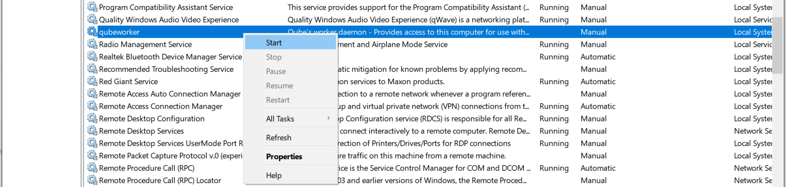Open Properties from the context menu
The width and height of the screenshot is (786, 187).
click(284, 157)
